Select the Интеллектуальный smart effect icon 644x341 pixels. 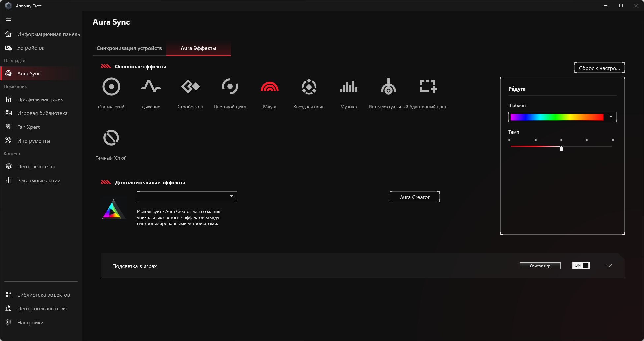pyautogui.click(x=388, y=86)
